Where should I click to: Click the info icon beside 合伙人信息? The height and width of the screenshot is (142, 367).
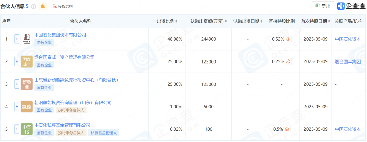pos(34,6)
